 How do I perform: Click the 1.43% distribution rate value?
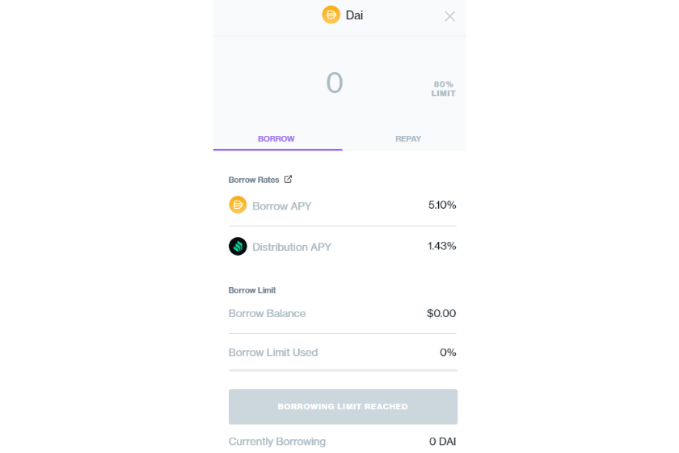coord(442,246)
